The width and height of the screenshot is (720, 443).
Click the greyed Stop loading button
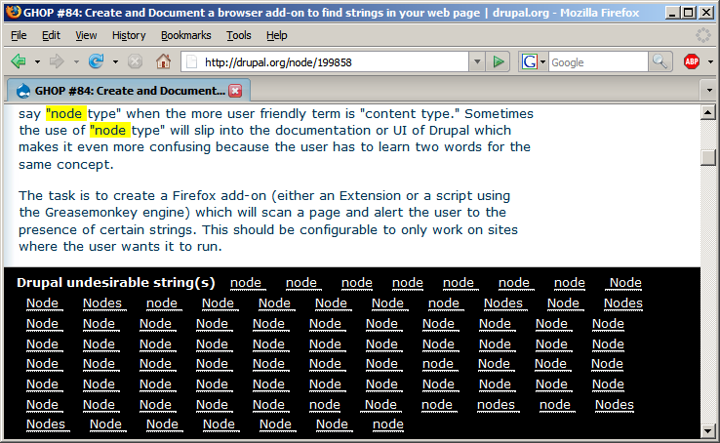click(135, 61)
